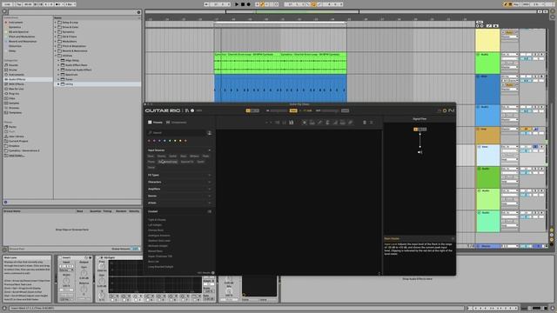557x313 pixels.
Task: Select Drums in the browser categories
Action: pos(13,70)
